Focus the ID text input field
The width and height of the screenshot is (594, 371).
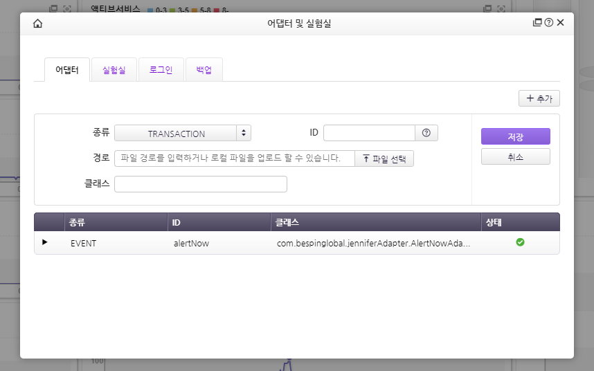click(x=369, y=133)
